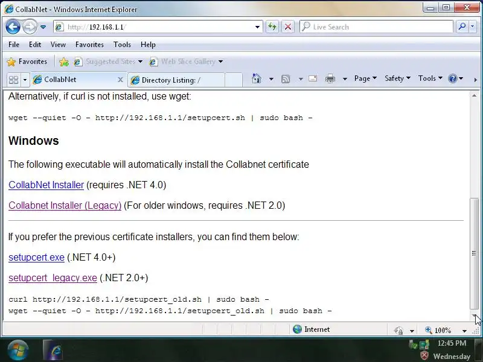Image resolution: width=483 pixels, height=362 pixels.
Task: Stop loading with the red X icon
Action: (288, 27)
